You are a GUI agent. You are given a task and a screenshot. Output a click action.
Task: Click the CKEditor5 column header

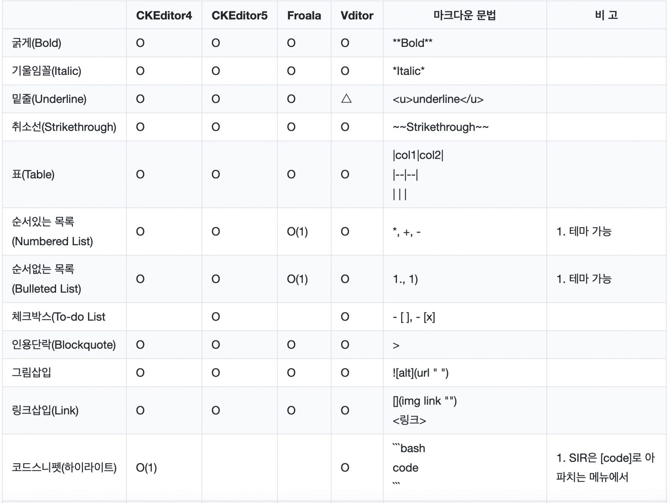(239, 15)
